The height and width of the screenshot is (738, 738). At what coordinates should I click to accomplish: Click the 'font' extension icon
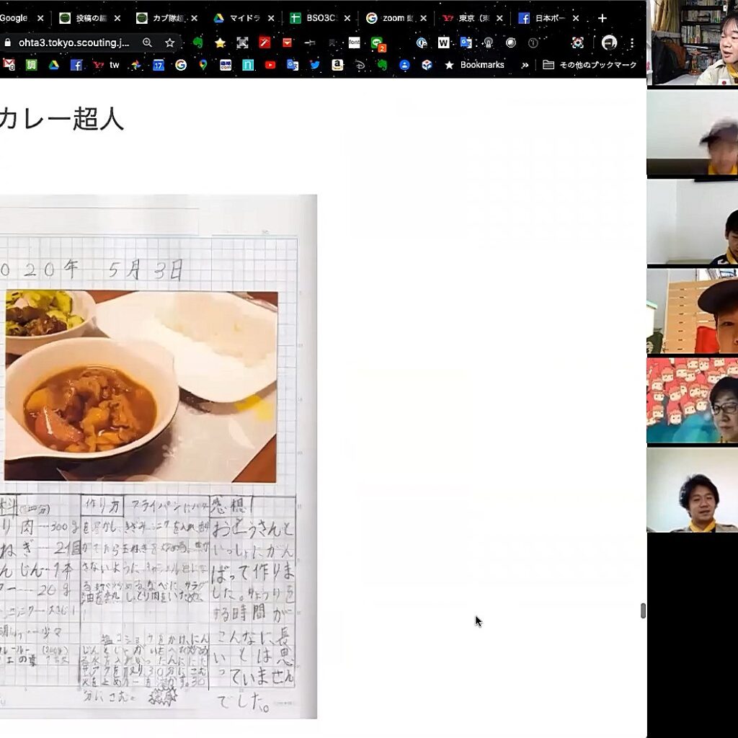click(354, 43)
